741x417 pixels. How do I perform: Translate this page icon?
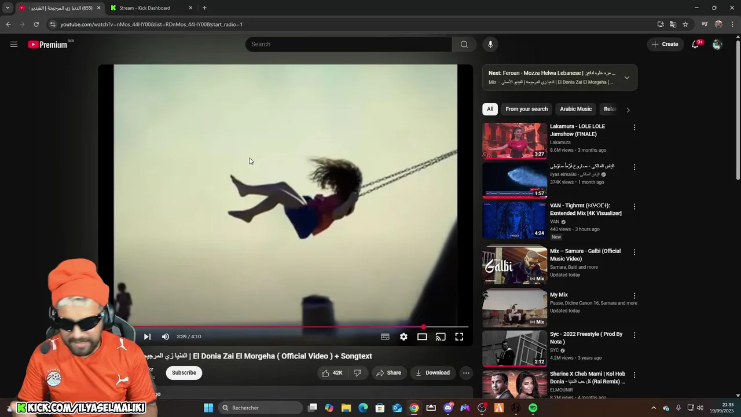pyautogui.click(x=673, y=24)
